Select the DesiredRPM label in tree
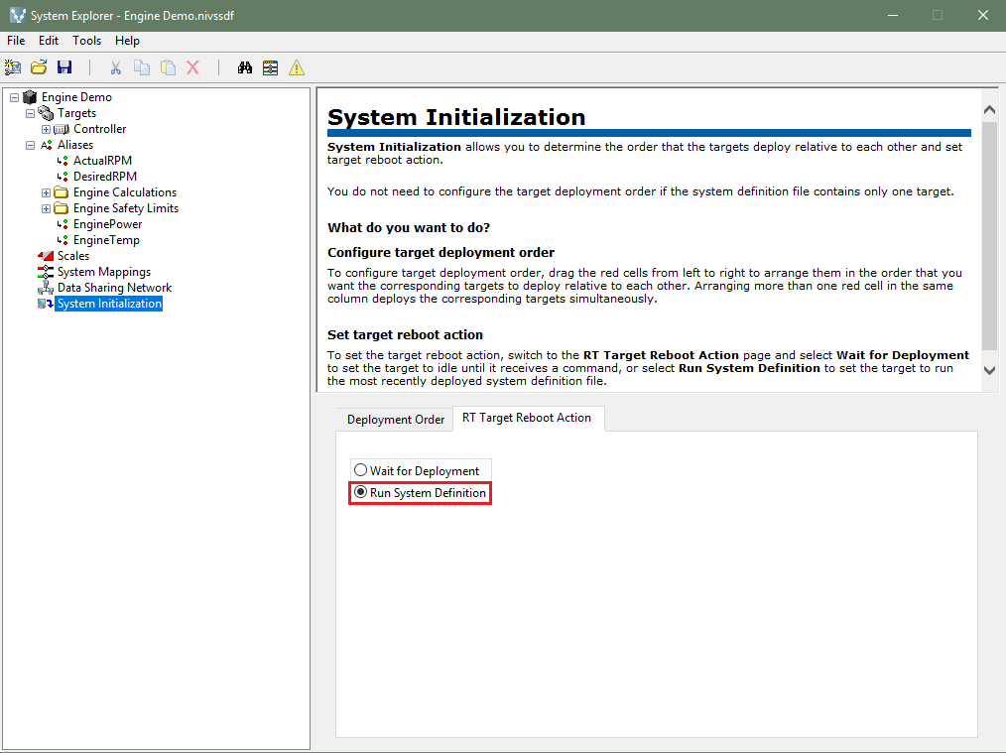This screenshot has height=753, width=1006. 105,177
